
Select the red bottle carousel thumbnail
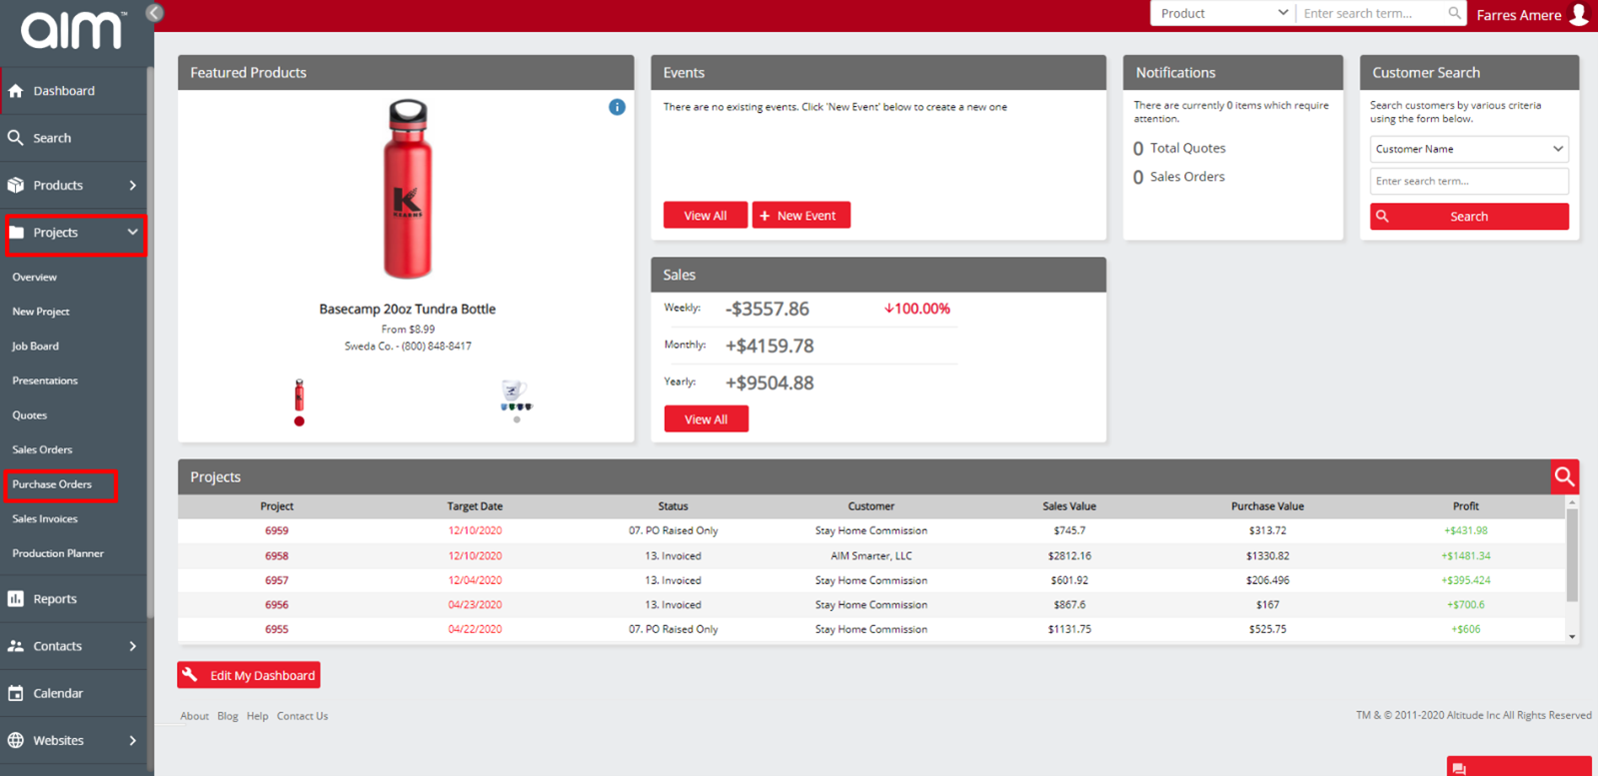pyautogui.click(x=299, y=395)
